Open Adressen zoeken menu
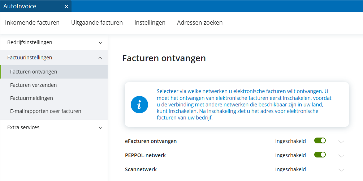Screen dimensions: 363x181 pos(200,23)
